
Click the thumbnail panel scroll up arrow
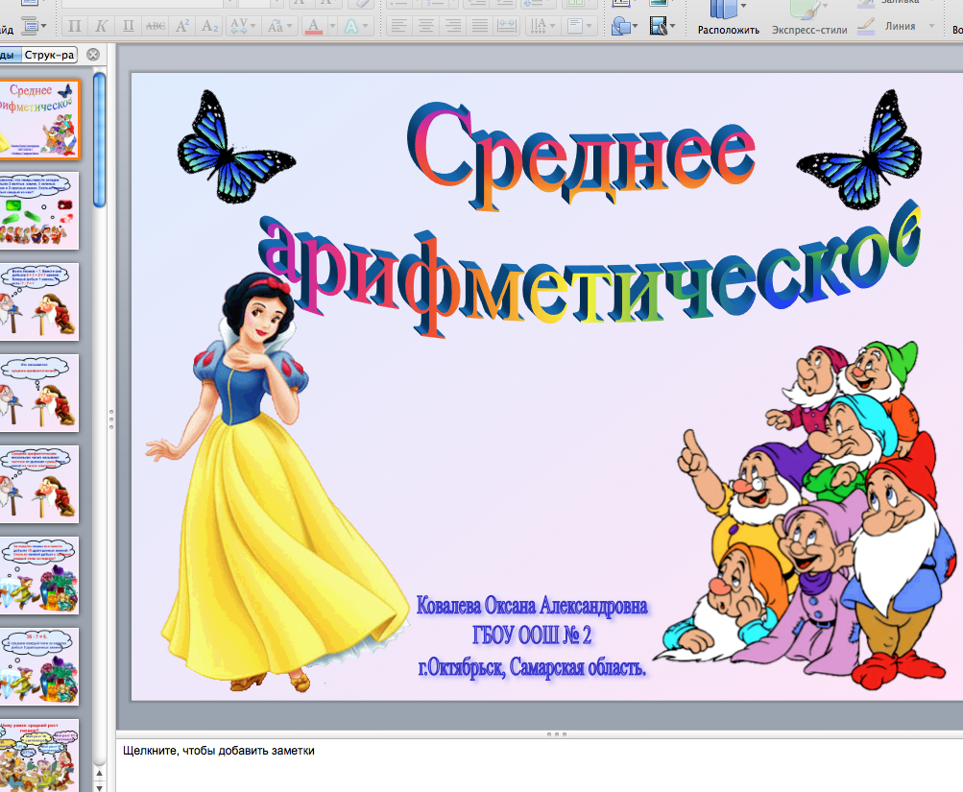99,773
